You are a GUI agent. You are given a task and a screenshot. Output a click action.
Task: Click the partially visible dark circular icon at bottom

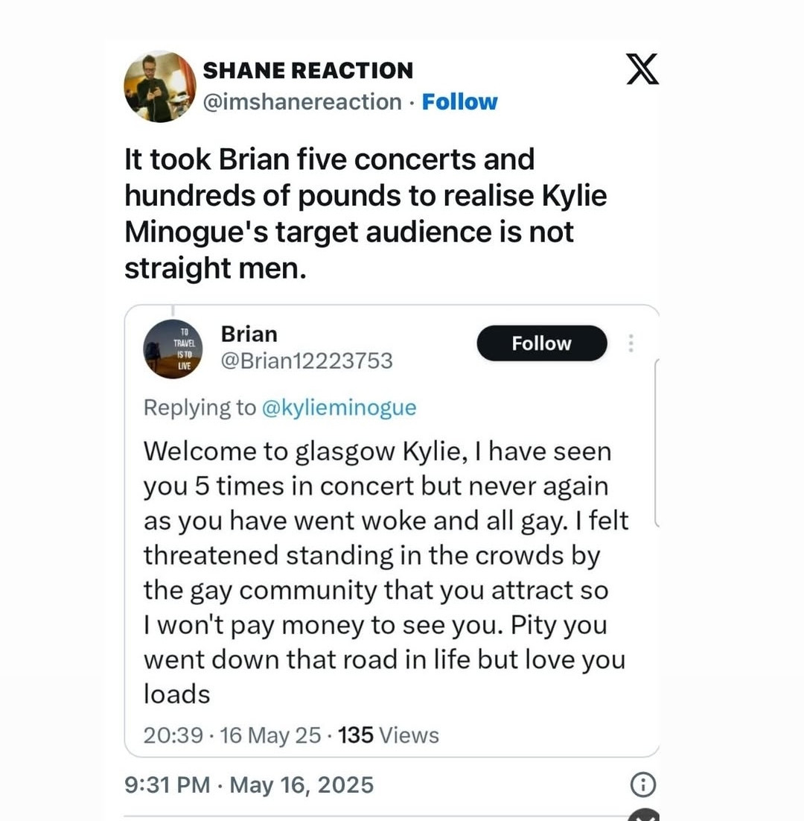[x=645, y=815]
